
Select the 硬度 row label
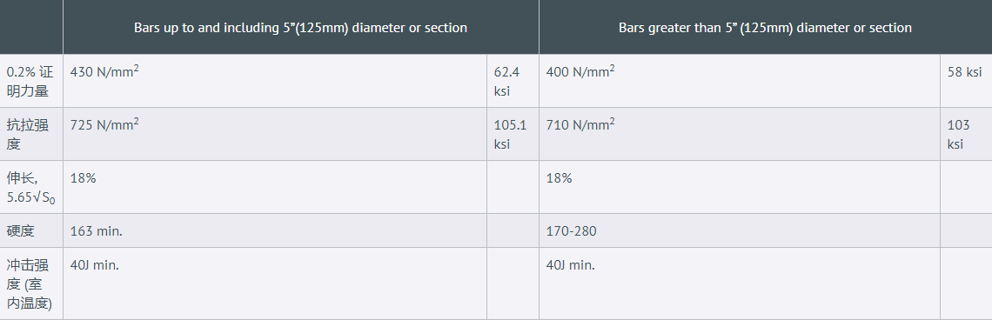[20, 230]
